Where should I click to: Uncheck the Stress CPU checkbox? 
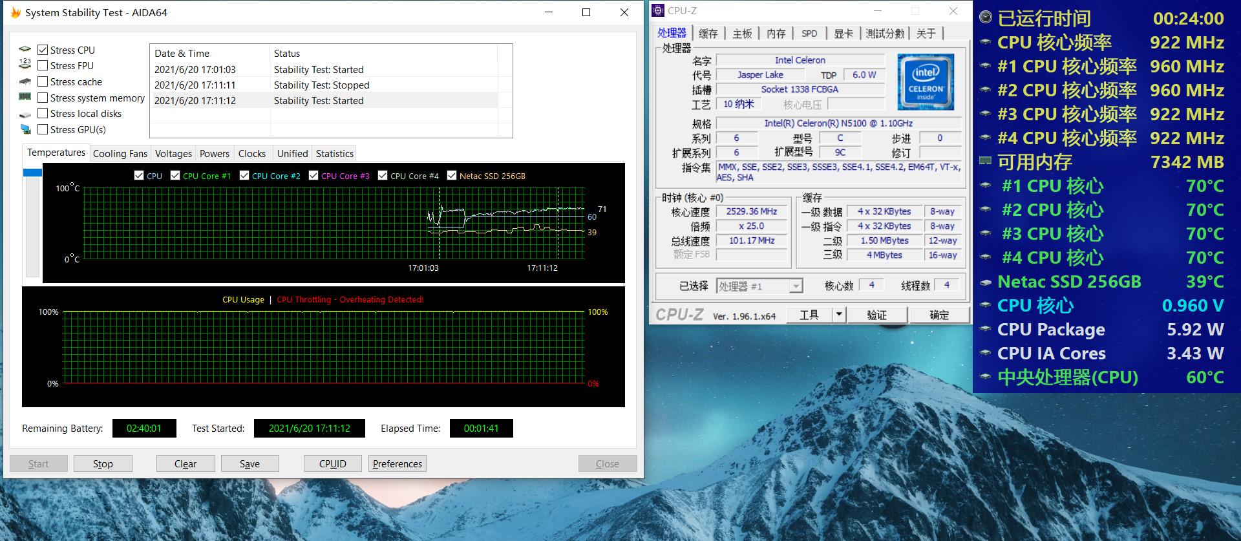click(x=43, y=50)
